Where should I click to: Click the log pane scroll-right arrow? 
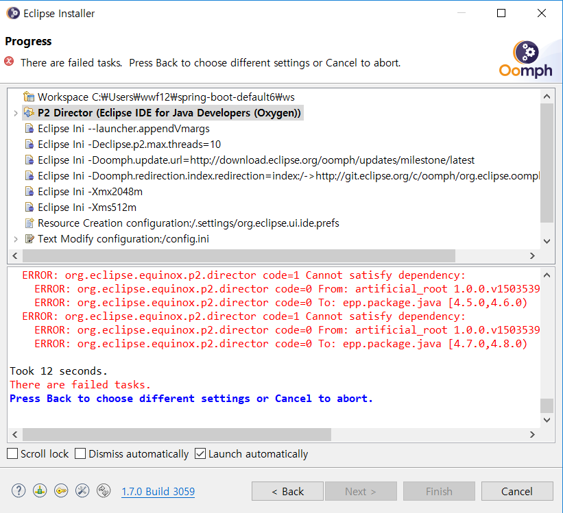point(532,434)
